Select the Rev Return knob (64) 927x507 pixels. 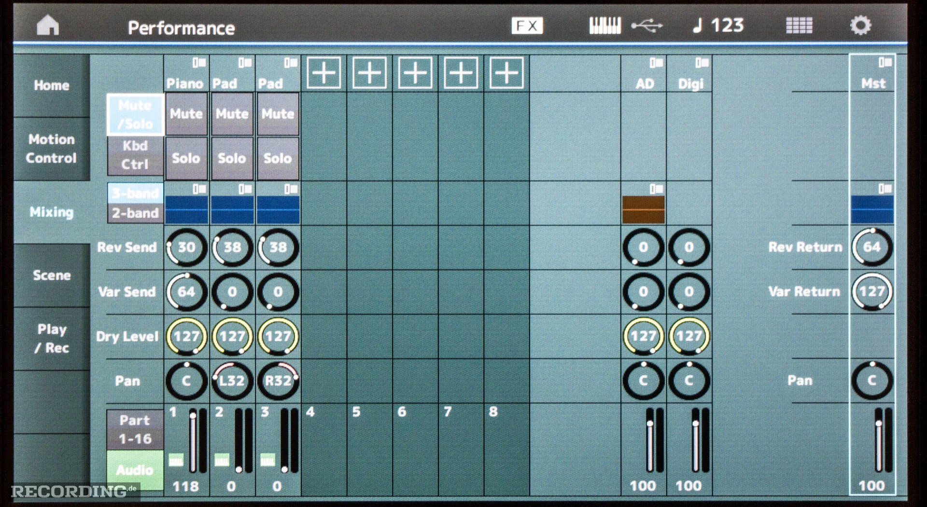tap(872, 247)
